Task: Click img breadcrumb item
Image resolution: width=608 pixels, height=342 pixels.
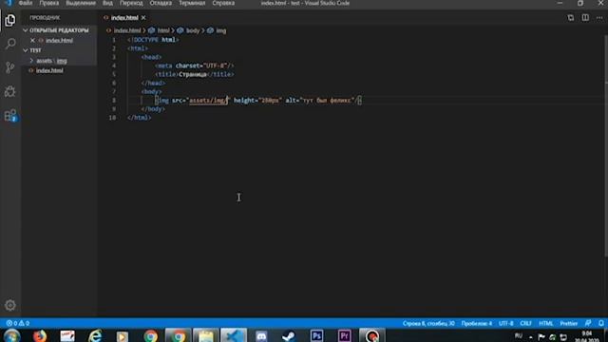Action: [x=221, y=30]
